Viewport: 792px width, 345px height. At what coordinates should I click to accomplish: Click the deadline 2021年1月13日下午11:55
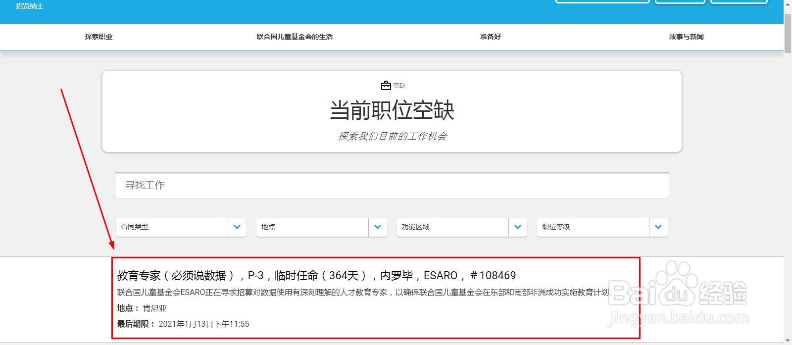(x=204, y=324)
